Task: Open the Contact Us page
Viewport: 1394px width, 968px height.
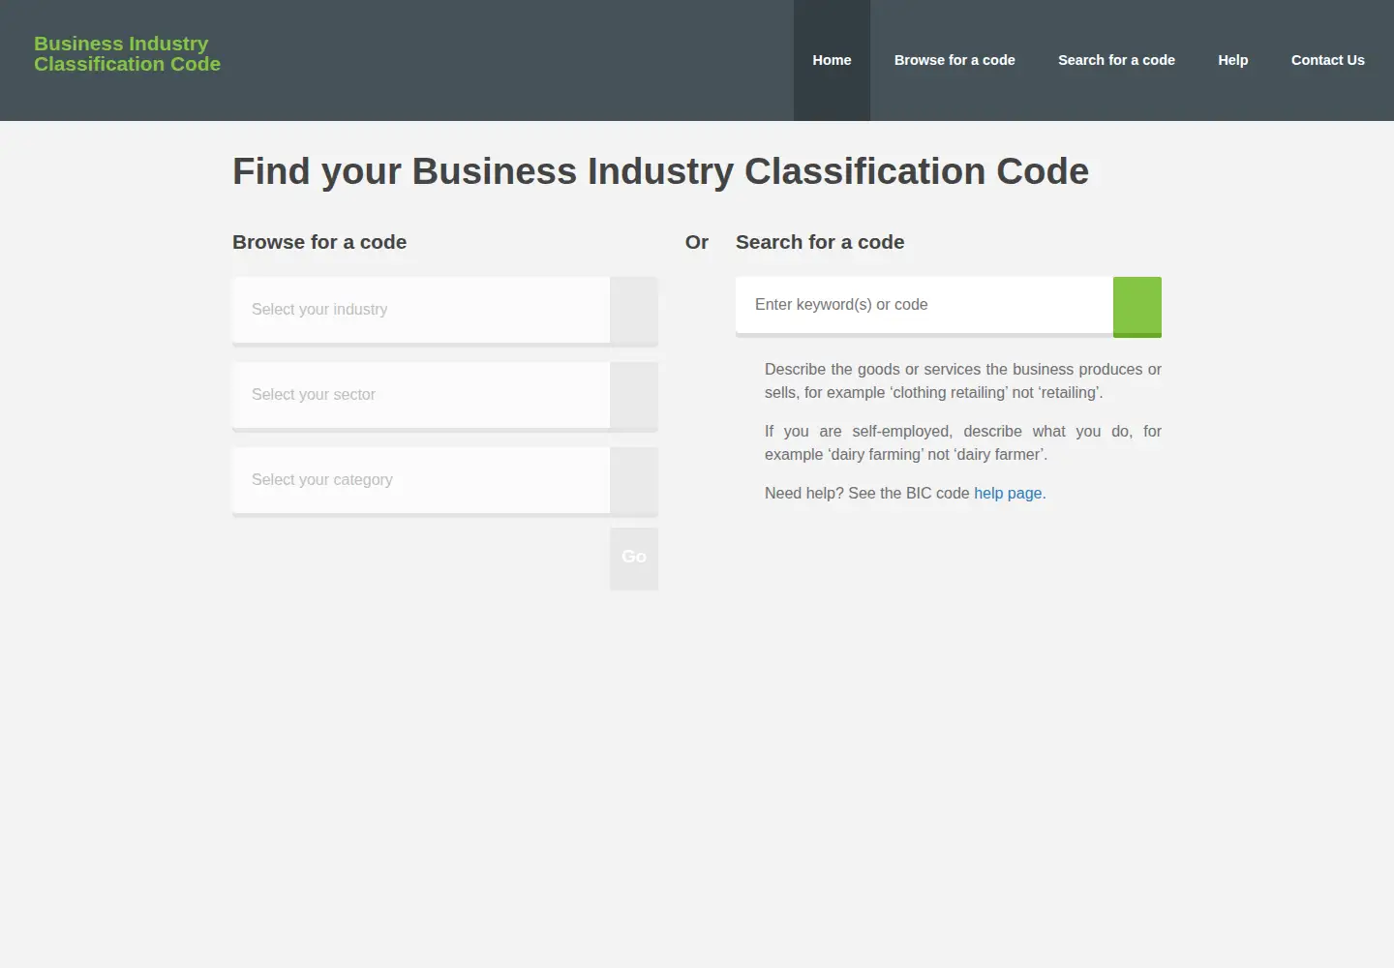Action: pyautogui.click(x=1327, y=60)
